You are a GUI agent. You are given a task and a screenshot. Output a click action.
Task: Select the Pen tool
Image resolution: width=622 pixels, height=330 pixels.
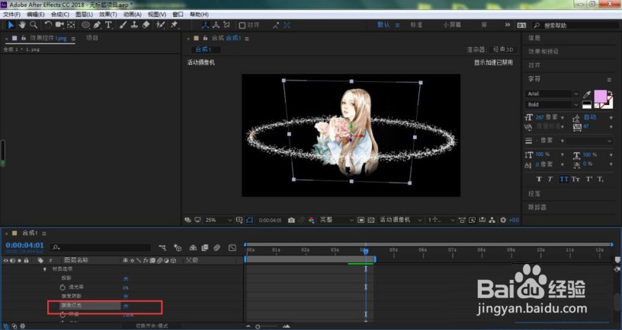click(97, 25)
